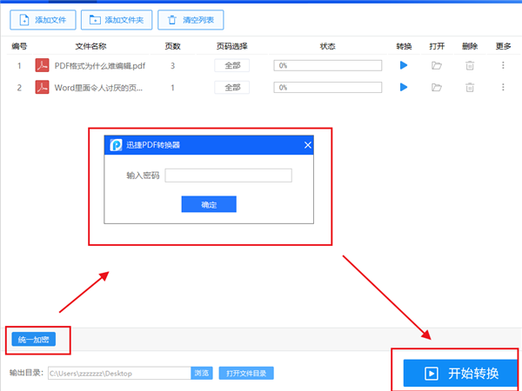Click 打开文件目录 button
This screenshot has width=522, height=391.
(246, 374)
